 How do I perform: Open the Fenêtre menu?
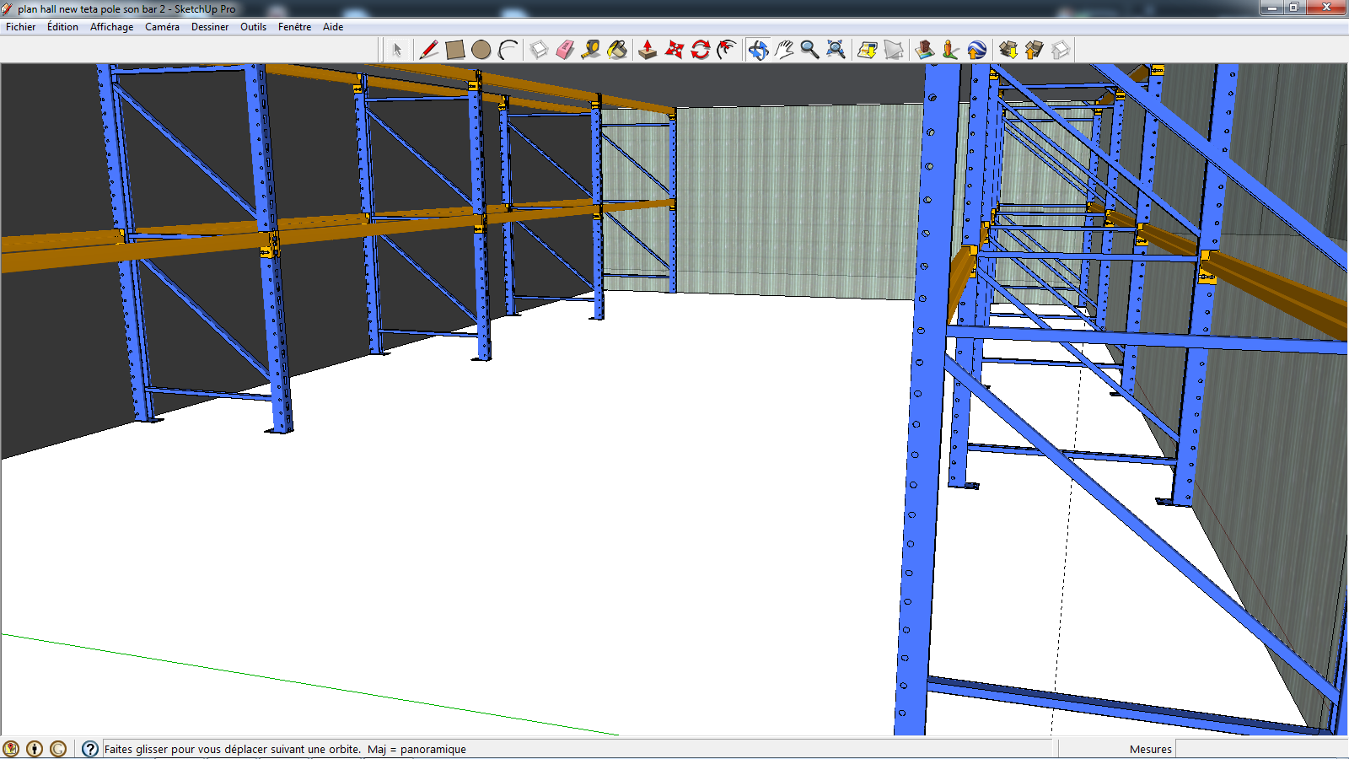click(294, 27)
